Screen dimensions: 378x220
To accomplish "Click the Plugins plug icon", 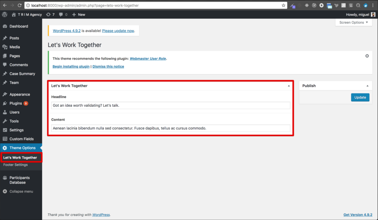I will [5, 103].
